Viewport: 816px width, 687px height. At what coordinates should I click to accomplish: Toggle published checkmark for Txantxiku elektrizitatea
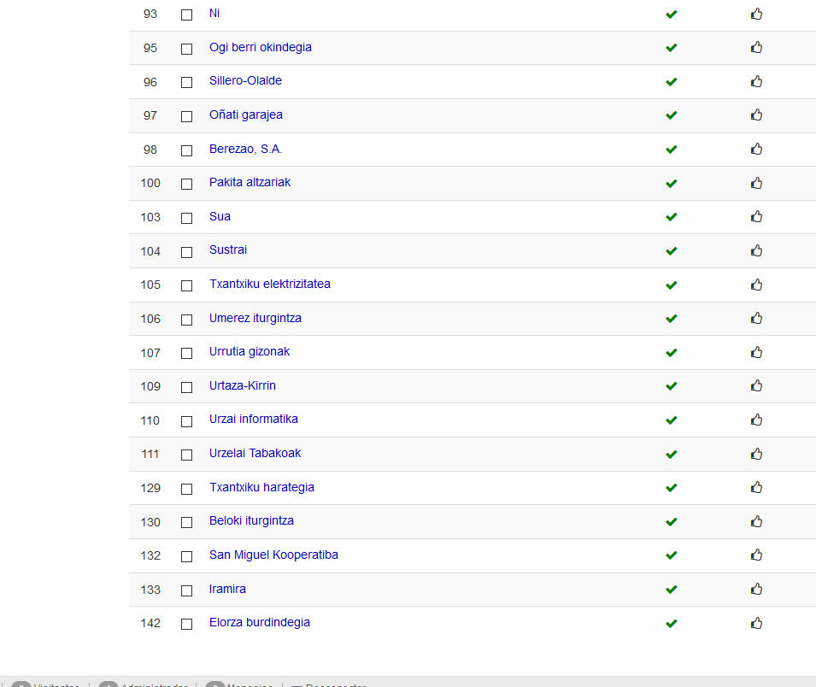[x=672, y=285]
